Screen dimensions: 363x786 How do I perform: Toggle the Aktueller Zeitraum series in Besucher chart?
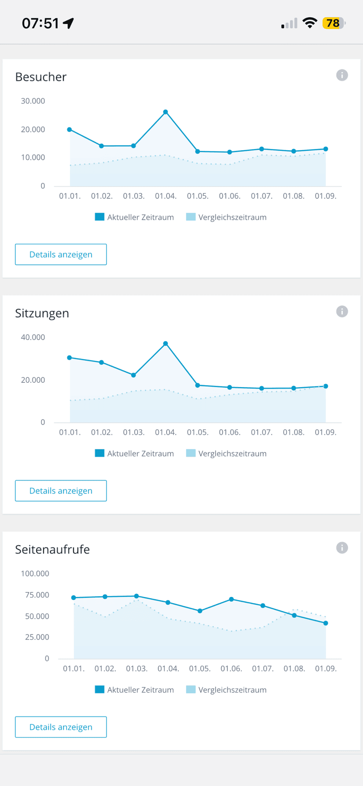point(135,217)
